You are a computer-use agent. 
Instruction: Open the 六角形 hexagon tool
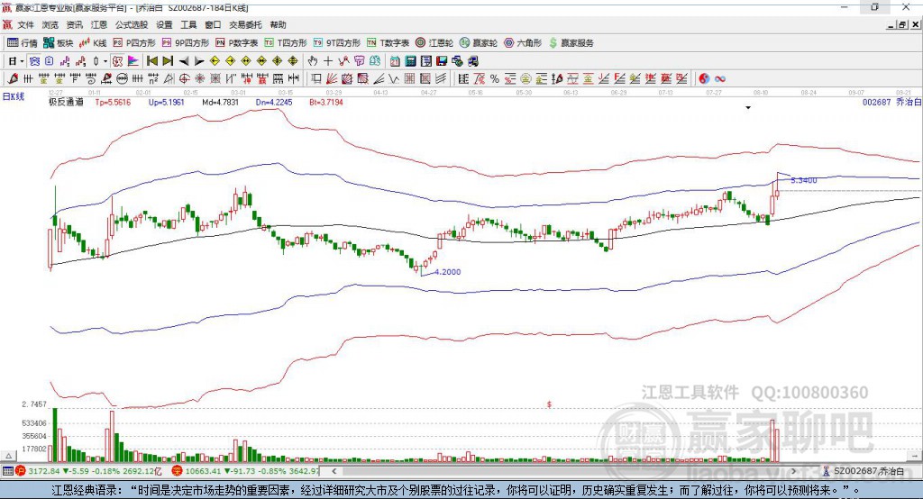(x=523, y=43)
